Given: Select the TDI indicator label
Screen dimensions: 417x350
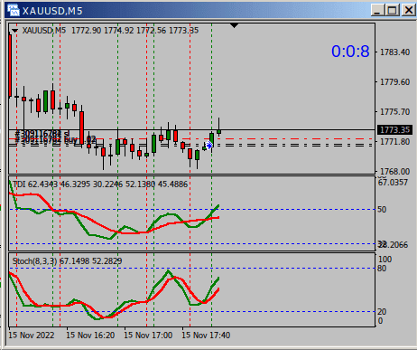Looking at the screenshot, I should [x=100, y=184].
